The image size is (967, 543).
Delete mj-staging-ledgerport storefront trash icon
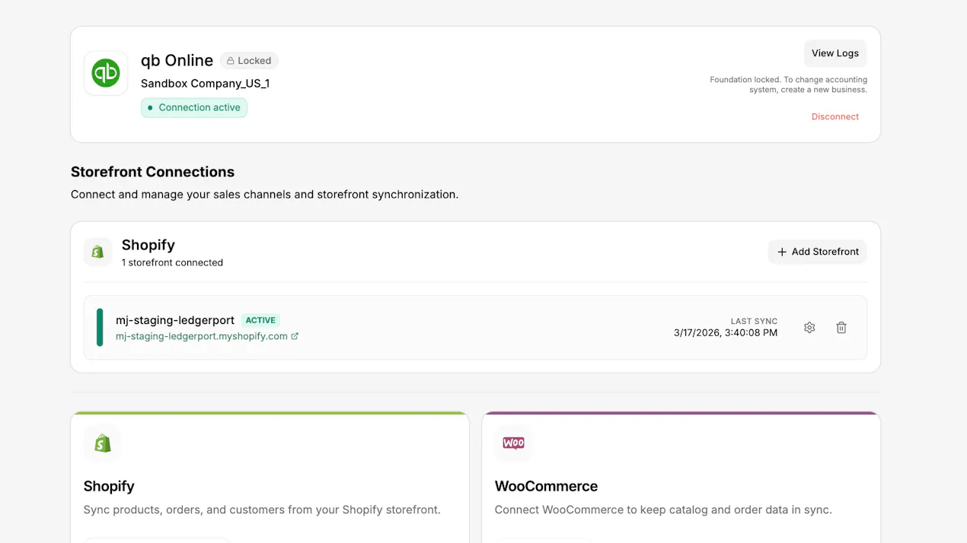click(841, 328)
